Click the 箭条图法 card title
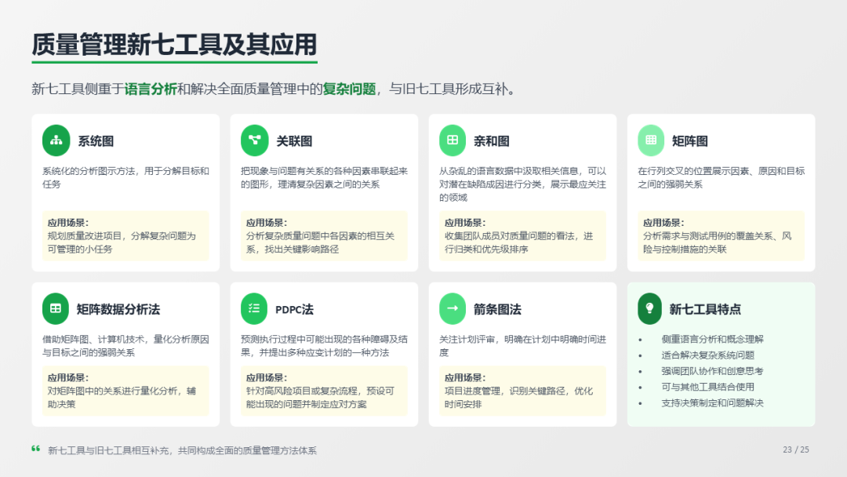This screenshot has width=847, height=477. coord(497,309)
